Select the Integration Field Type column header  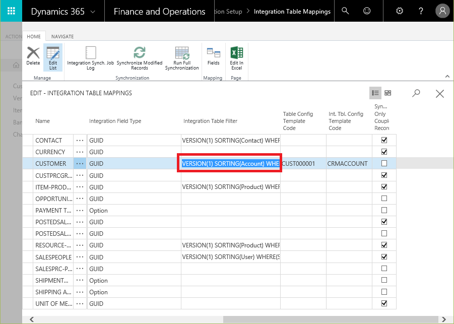coord(115,121)
